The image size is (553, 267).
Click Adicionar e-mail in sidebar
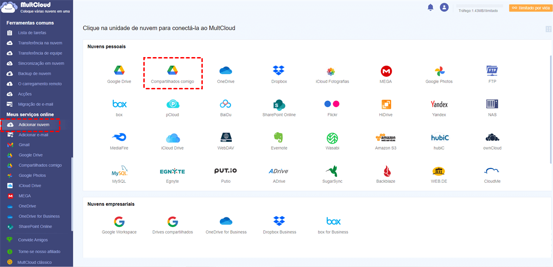click(33, 135)
